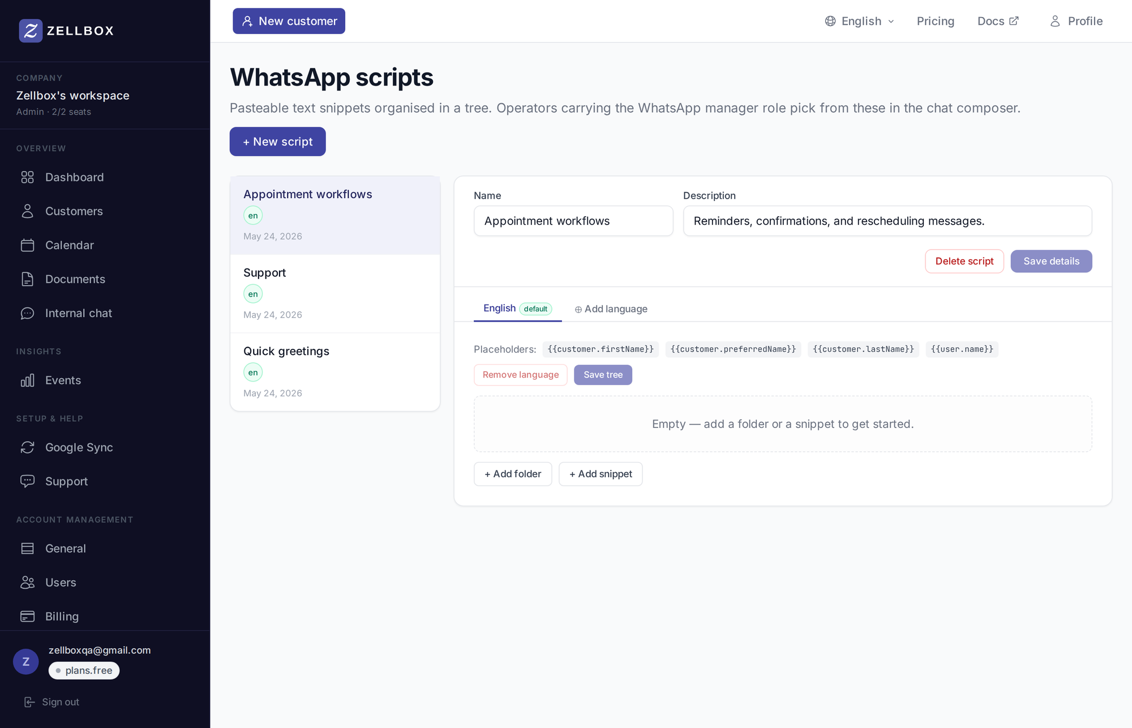Open Internal chat via speech bubble icon

pyautogui.click(x=27, y=313)
